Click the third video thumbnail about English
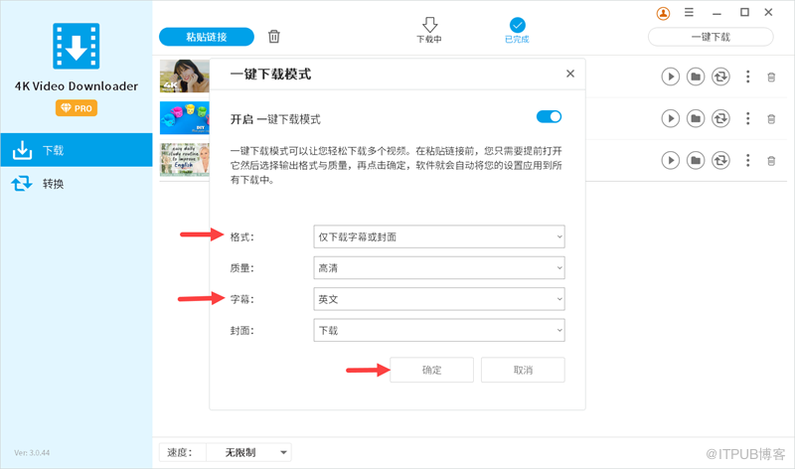Viewport: 795px width, 469px height. tap(185, 159)
